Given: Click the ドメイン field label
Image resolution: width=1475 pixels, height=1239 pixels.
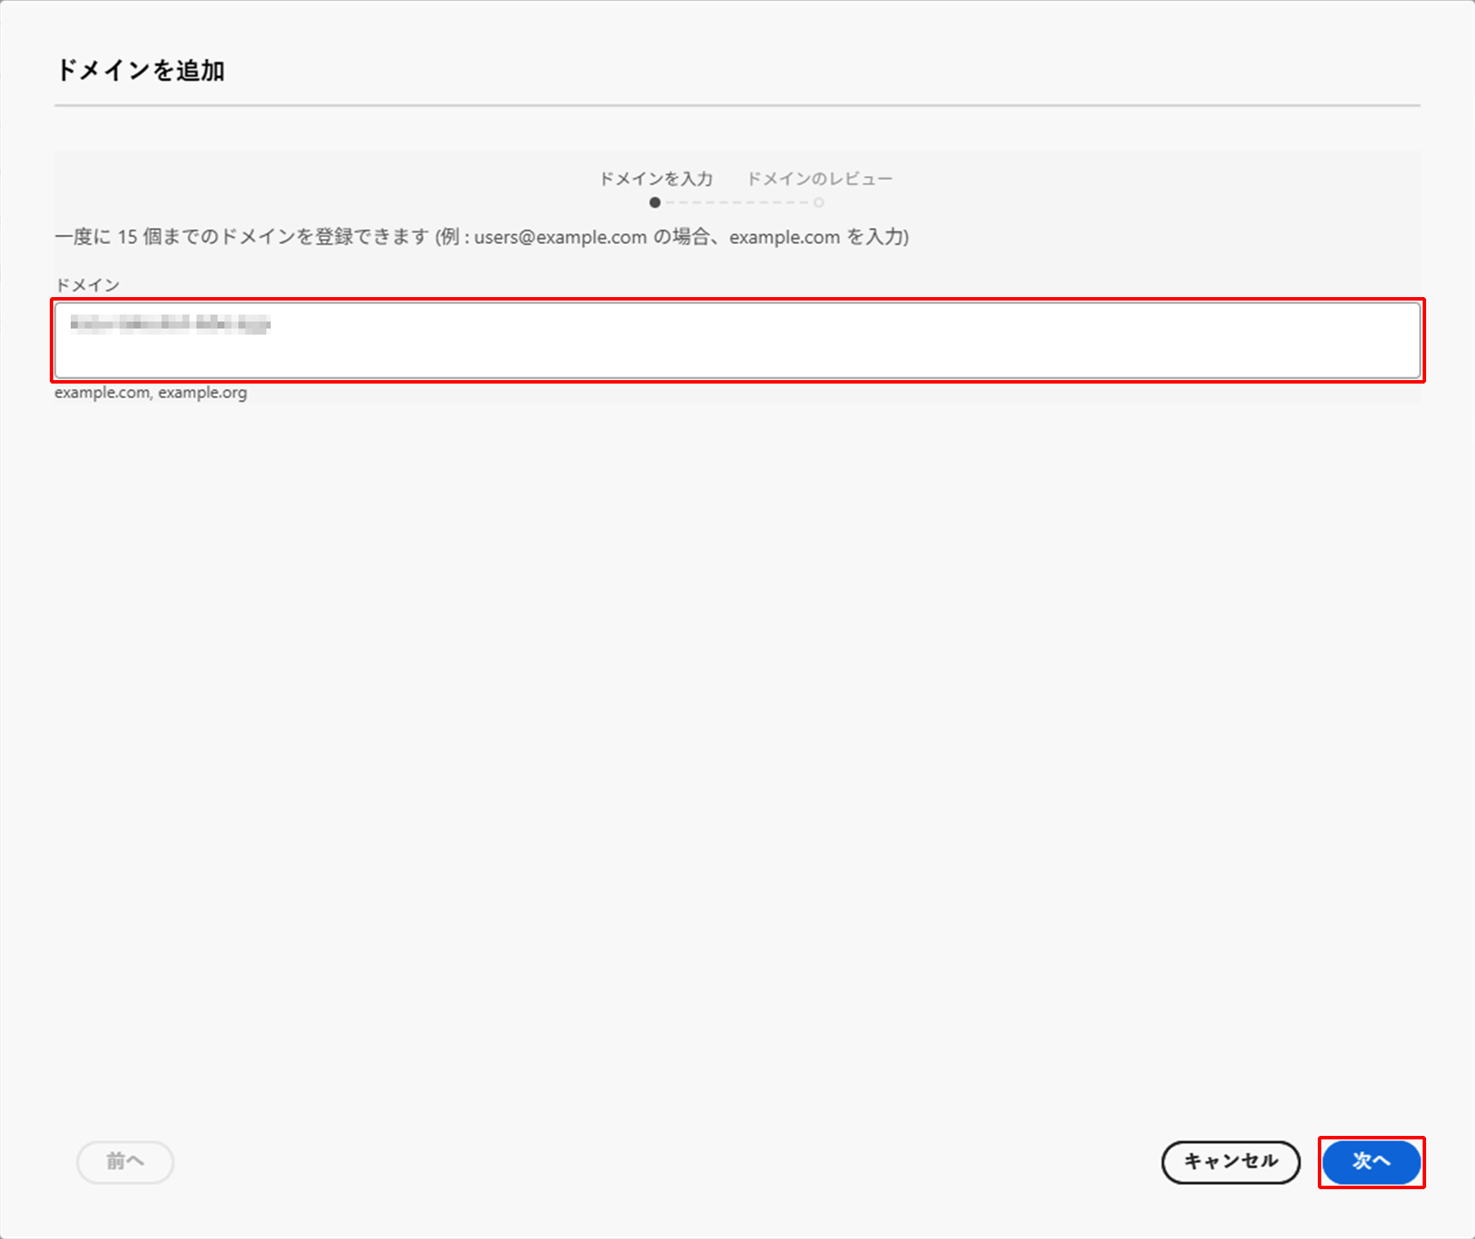Looking at the screenshot, I should click(87, 285).
